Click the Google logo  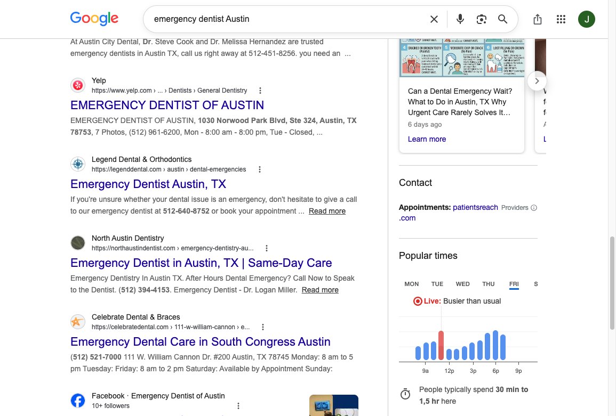click(x=94, y=19)
